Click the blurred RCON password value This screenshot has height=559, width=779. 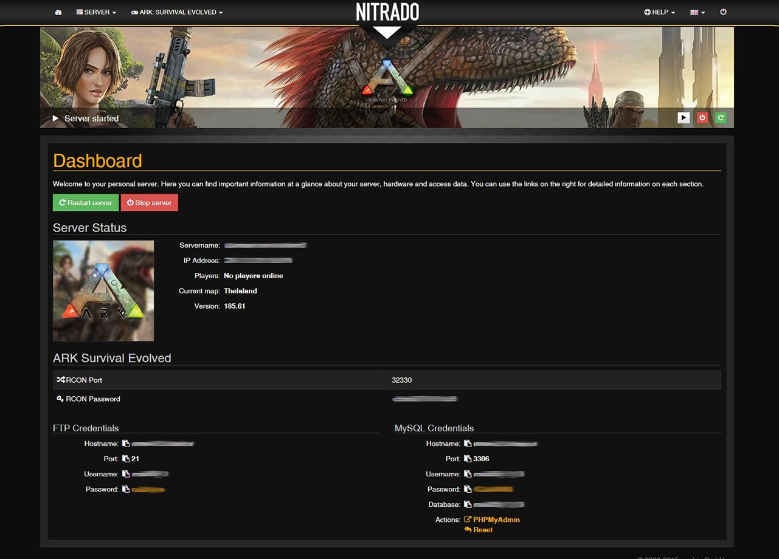coord(424,399)
